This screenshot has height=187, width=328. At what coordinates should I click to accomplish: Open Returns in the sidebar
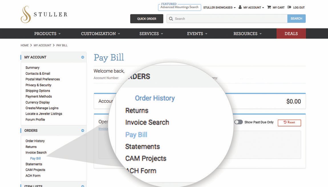(31, 147)
